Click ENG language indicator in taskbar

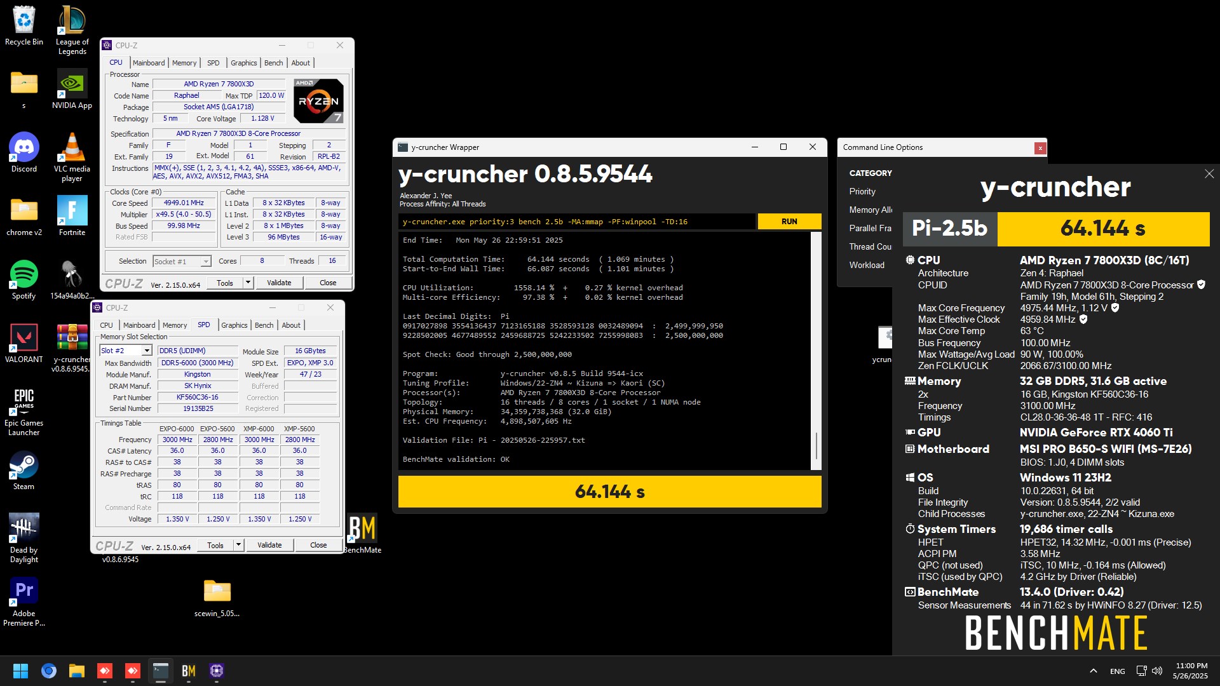click(x=1117, y=671)
